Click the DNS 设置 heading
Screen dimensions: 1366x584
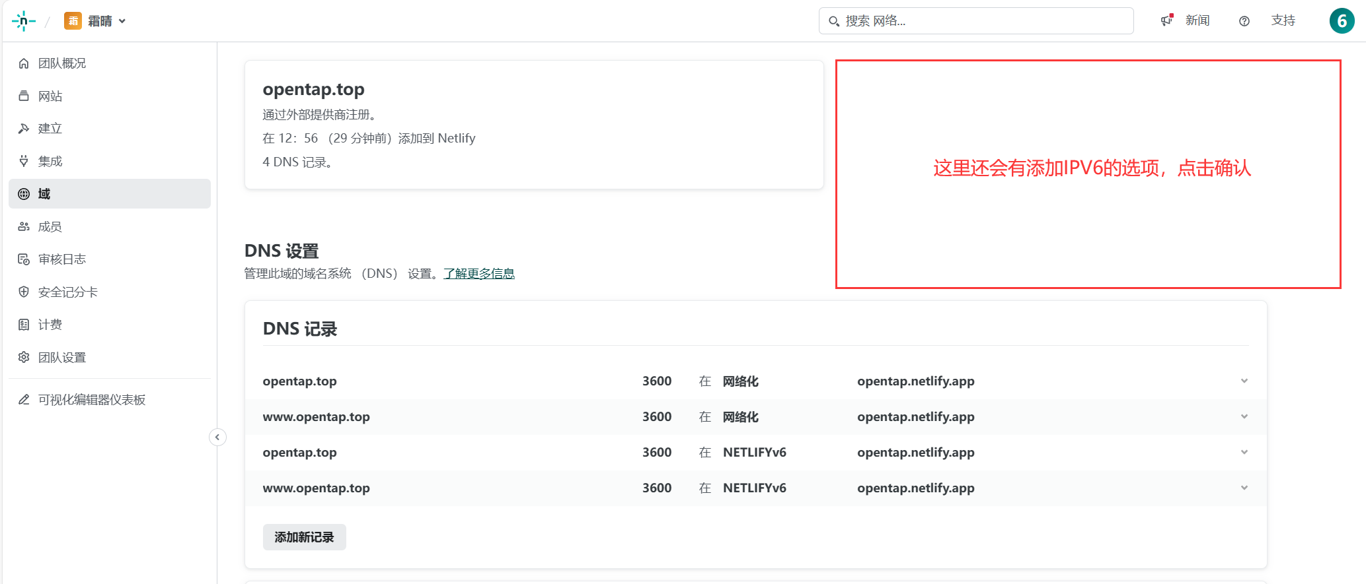[x=282, y=251]
